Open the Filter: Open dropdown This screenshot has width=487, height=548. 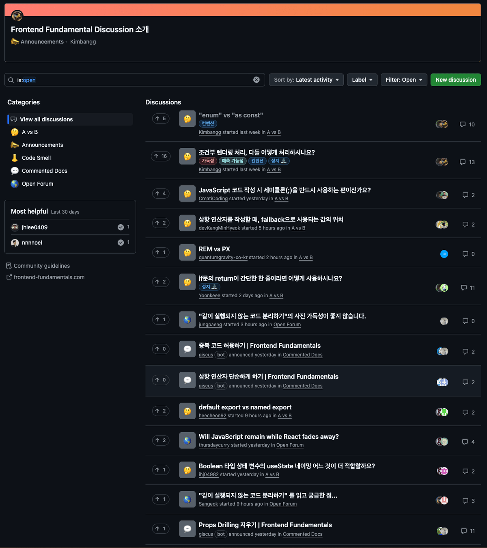403,80
